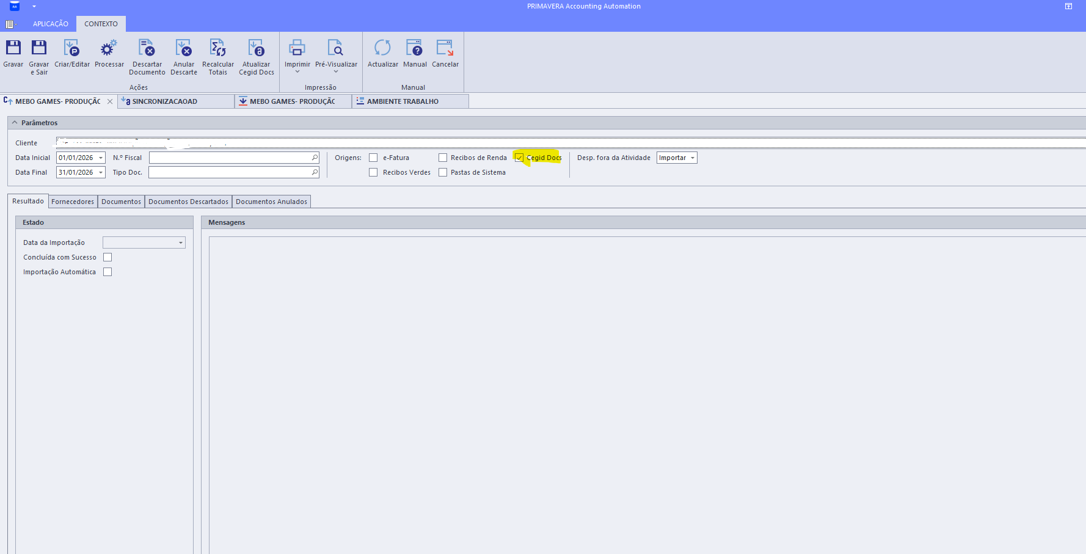The width and height of the screenshot is (1086, 554).
Task: Click Atualizar Cegid Docs icon
Action: 256,48
